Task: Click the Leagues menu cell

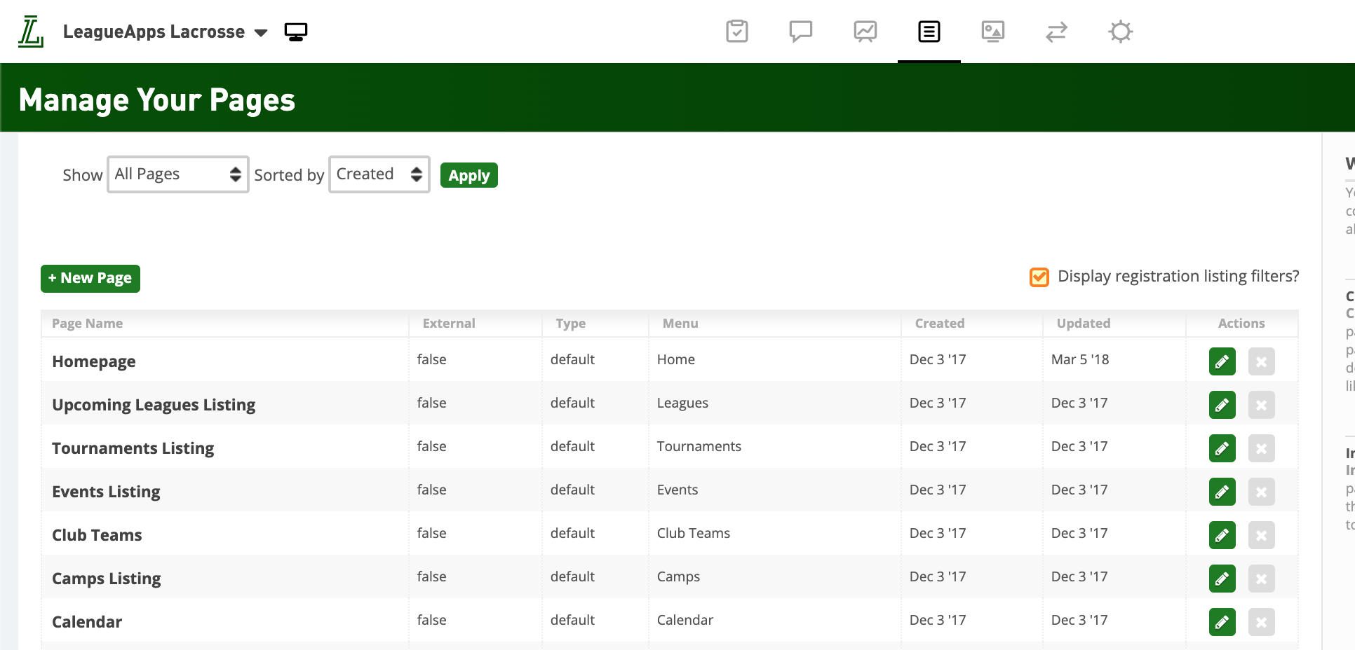Action: click(x=682, y=403)
